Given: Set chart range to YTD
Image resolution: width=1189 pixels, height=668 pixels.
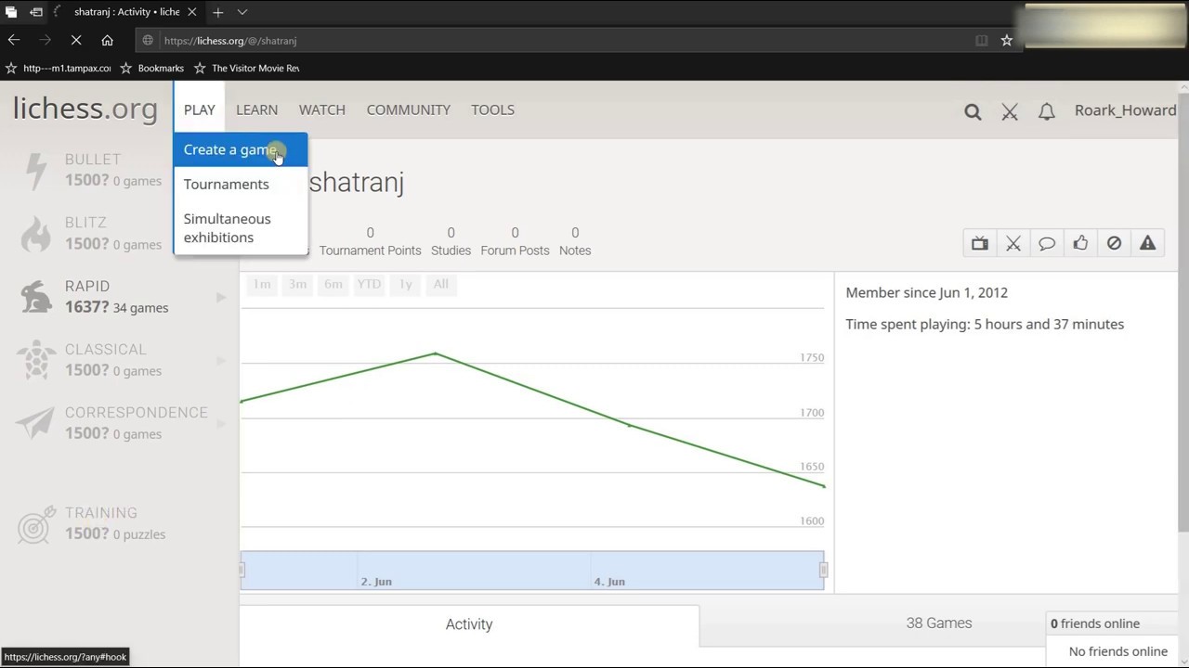Looking at the screenshot, I should pyautogui.click(x=369, y=284).
